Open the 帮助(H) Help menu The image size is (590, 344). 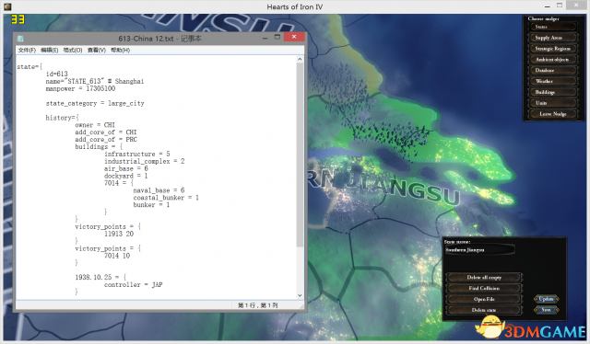[x=121, y=50]
